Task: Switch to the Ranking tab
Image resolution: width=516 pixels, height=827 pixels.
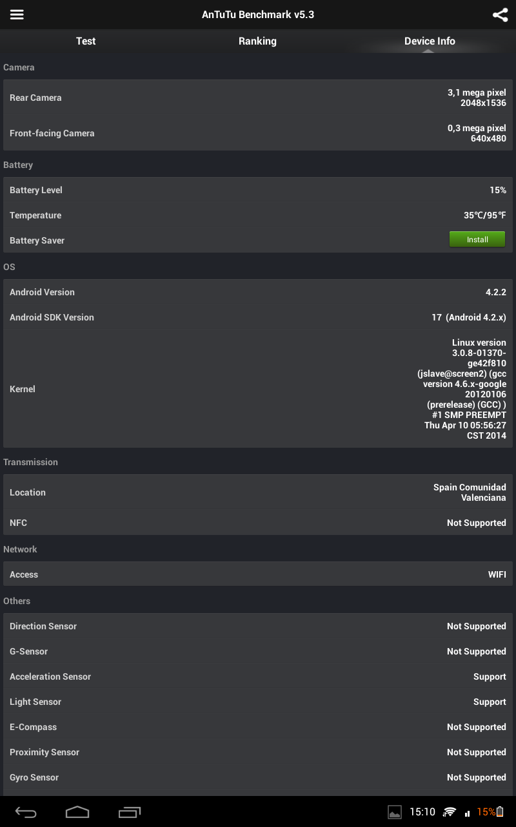Action: (x=257, y=41)
